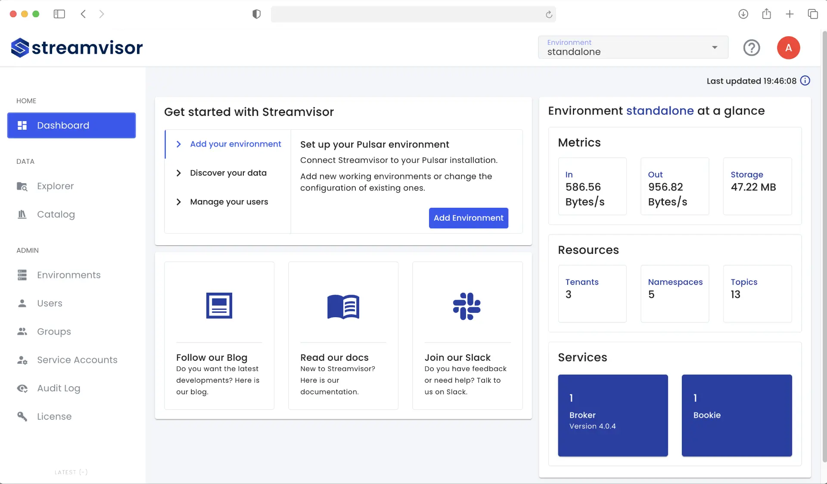Open Groups in the admin menu
Viewport: 827px width, 484px height.
coord(72,331)
